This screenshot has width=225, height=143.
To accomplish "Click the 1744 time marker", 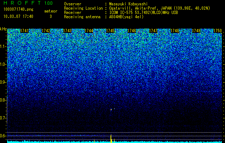I will (x=89, y=31).
